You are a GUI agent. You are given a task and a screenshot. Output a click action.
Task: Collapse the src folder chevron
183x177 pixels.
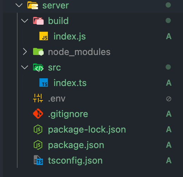tap(25, 67)
